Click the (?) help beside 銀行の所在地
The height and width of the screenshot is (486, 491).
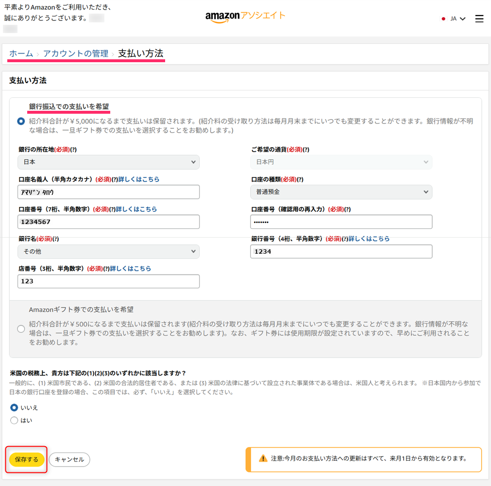(73, 150)
